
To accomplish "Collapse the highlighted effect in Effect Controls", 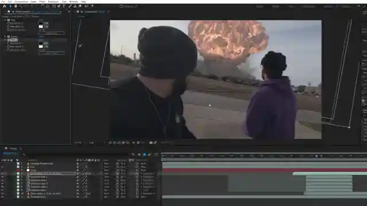I will coord(5,40).
